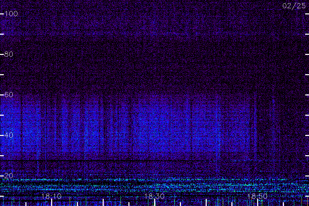This screenshot has height=206, width=309.
Task: Click the 80 frequency axis label
Action: (x=9, y=54)
